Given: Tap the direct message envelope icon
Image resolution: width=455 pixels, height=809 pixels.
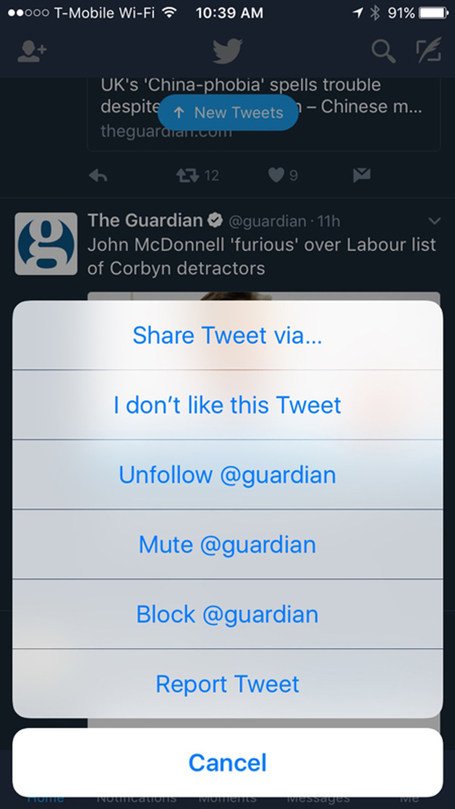Looking at the screenshot, I should [362, 176].
